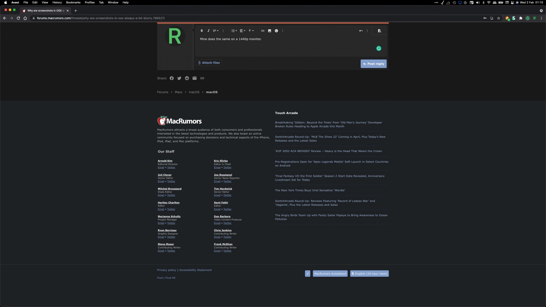Screen dimensions: 546x307
Task: Share the thread on Reddit
Action: 187,78
